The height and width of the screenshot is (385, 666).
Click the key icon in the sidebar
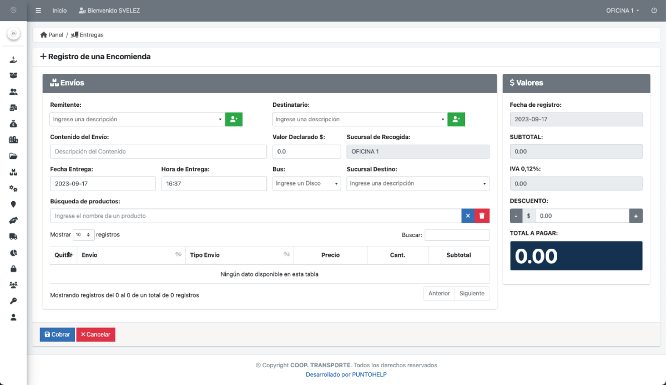pos(13,301)
